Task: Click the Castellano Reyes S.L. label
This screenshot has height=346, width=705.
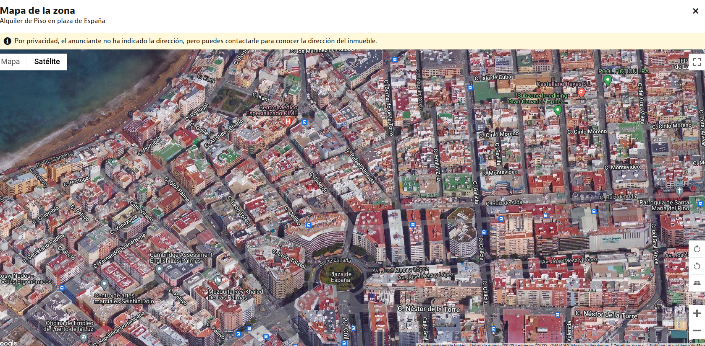Action: pyautogui.click(x=564, y=84)
